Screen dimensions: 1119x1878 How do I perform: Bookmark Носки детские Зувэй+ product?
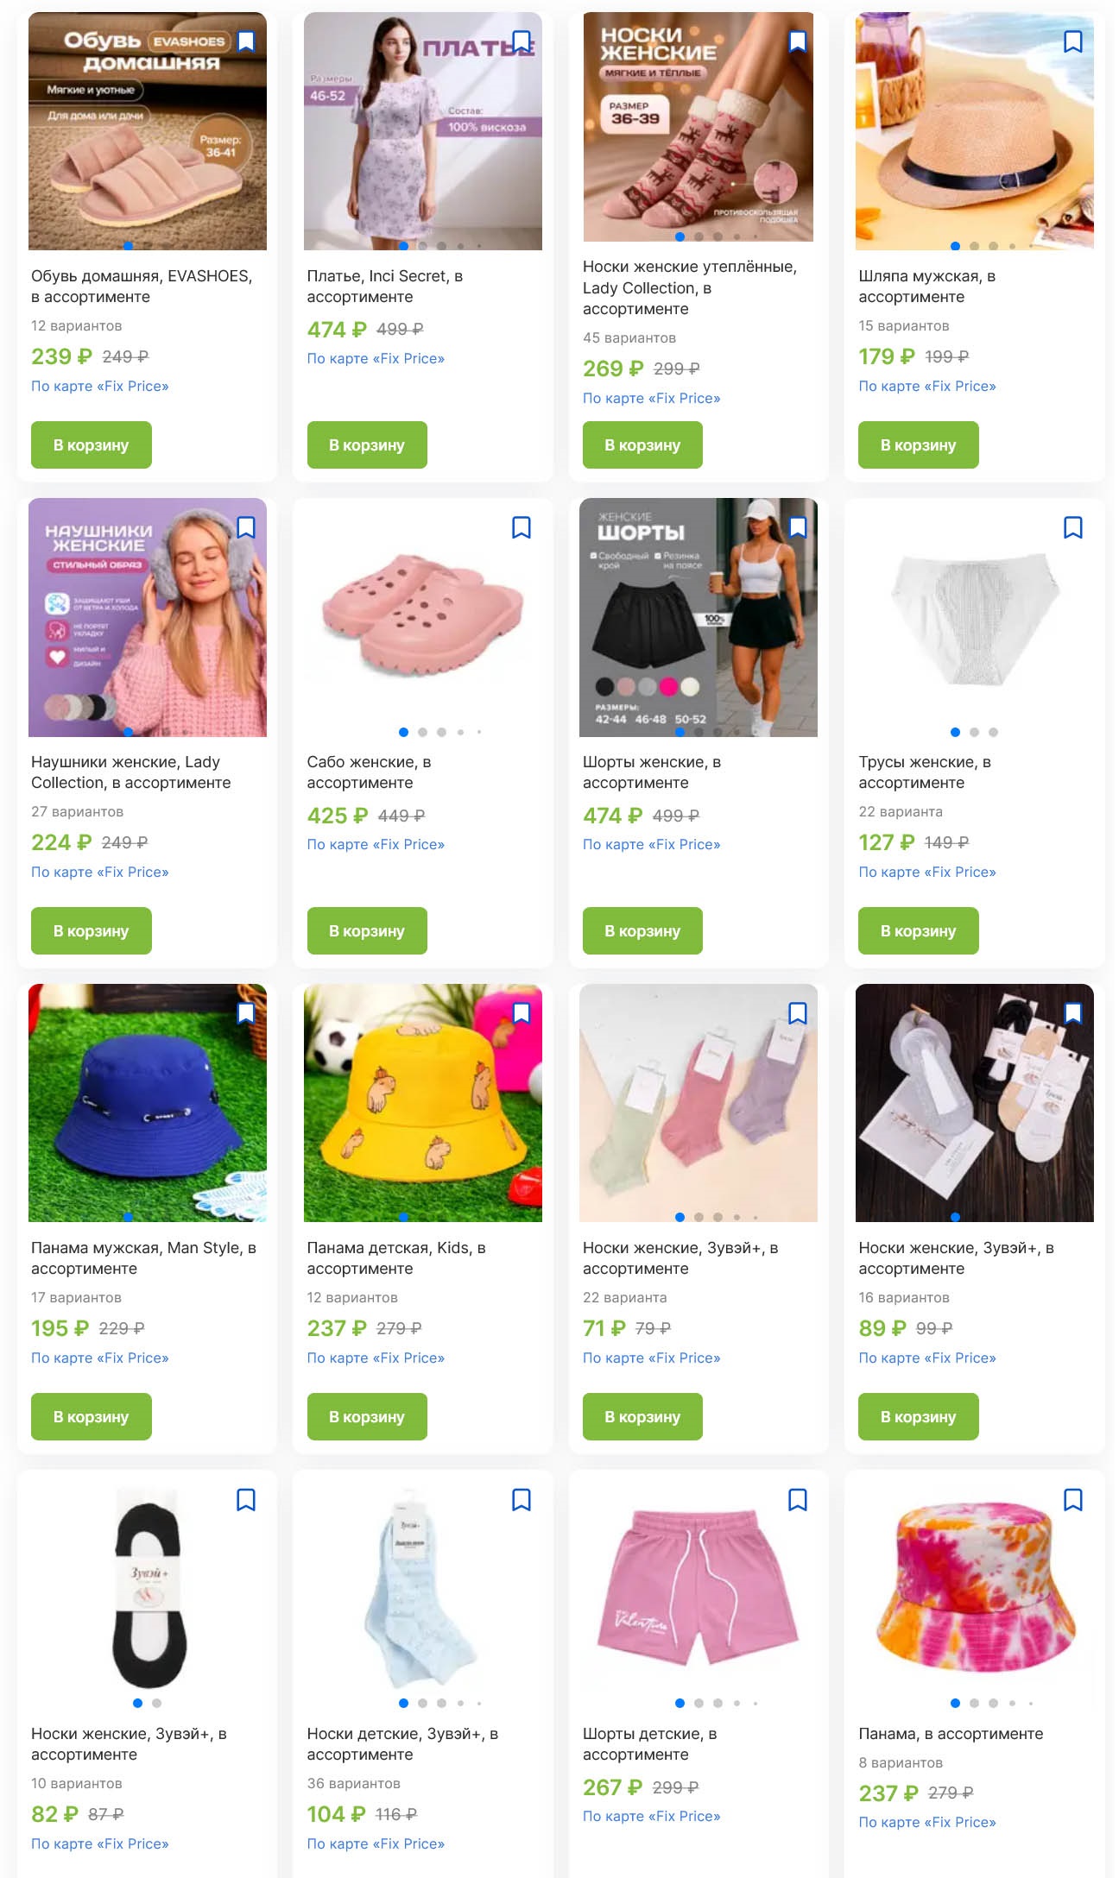tap(522, 1500)
